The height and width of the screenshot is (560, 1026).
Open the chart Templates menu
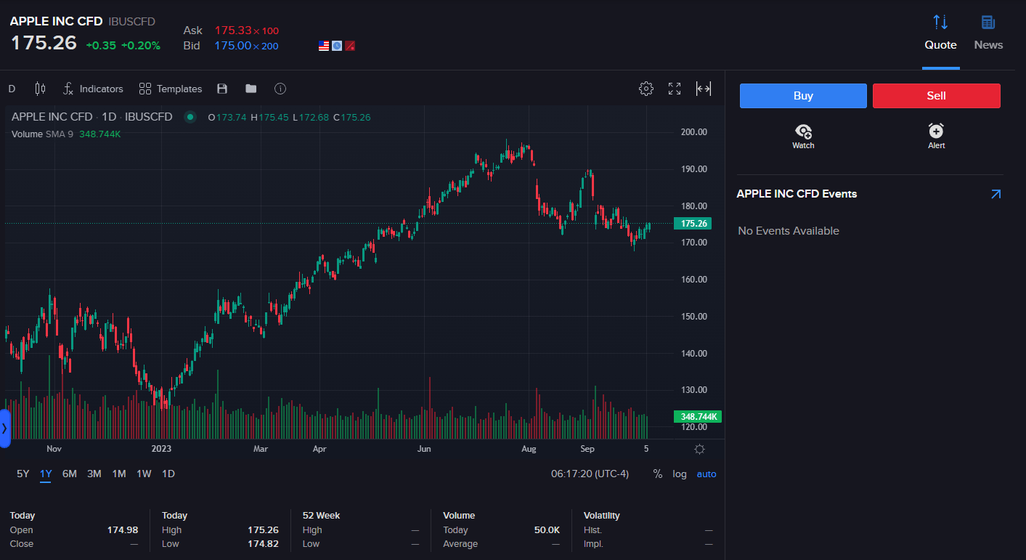coord(171,89)
